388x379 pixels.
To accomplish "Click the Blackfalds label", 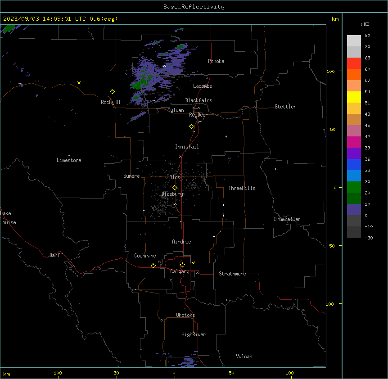I will pyautogui.click(x=199, y=100).
